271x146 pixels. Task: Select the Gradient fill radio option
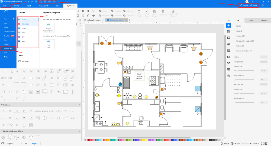tap(240, 36)
